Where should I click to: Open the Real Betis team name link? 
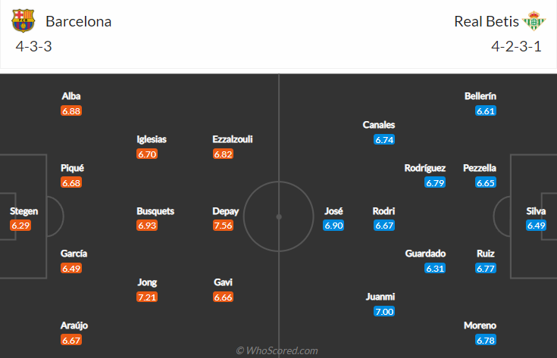(487, 21)
